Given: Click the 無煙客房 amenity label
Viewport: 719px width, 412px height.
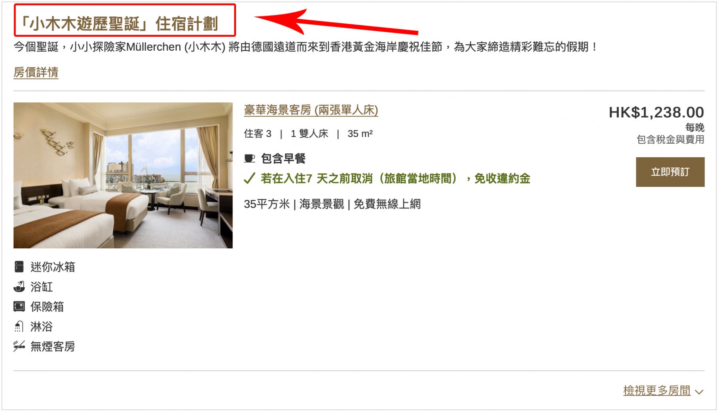Looking at the screenshot, I should tap(53, 346).
